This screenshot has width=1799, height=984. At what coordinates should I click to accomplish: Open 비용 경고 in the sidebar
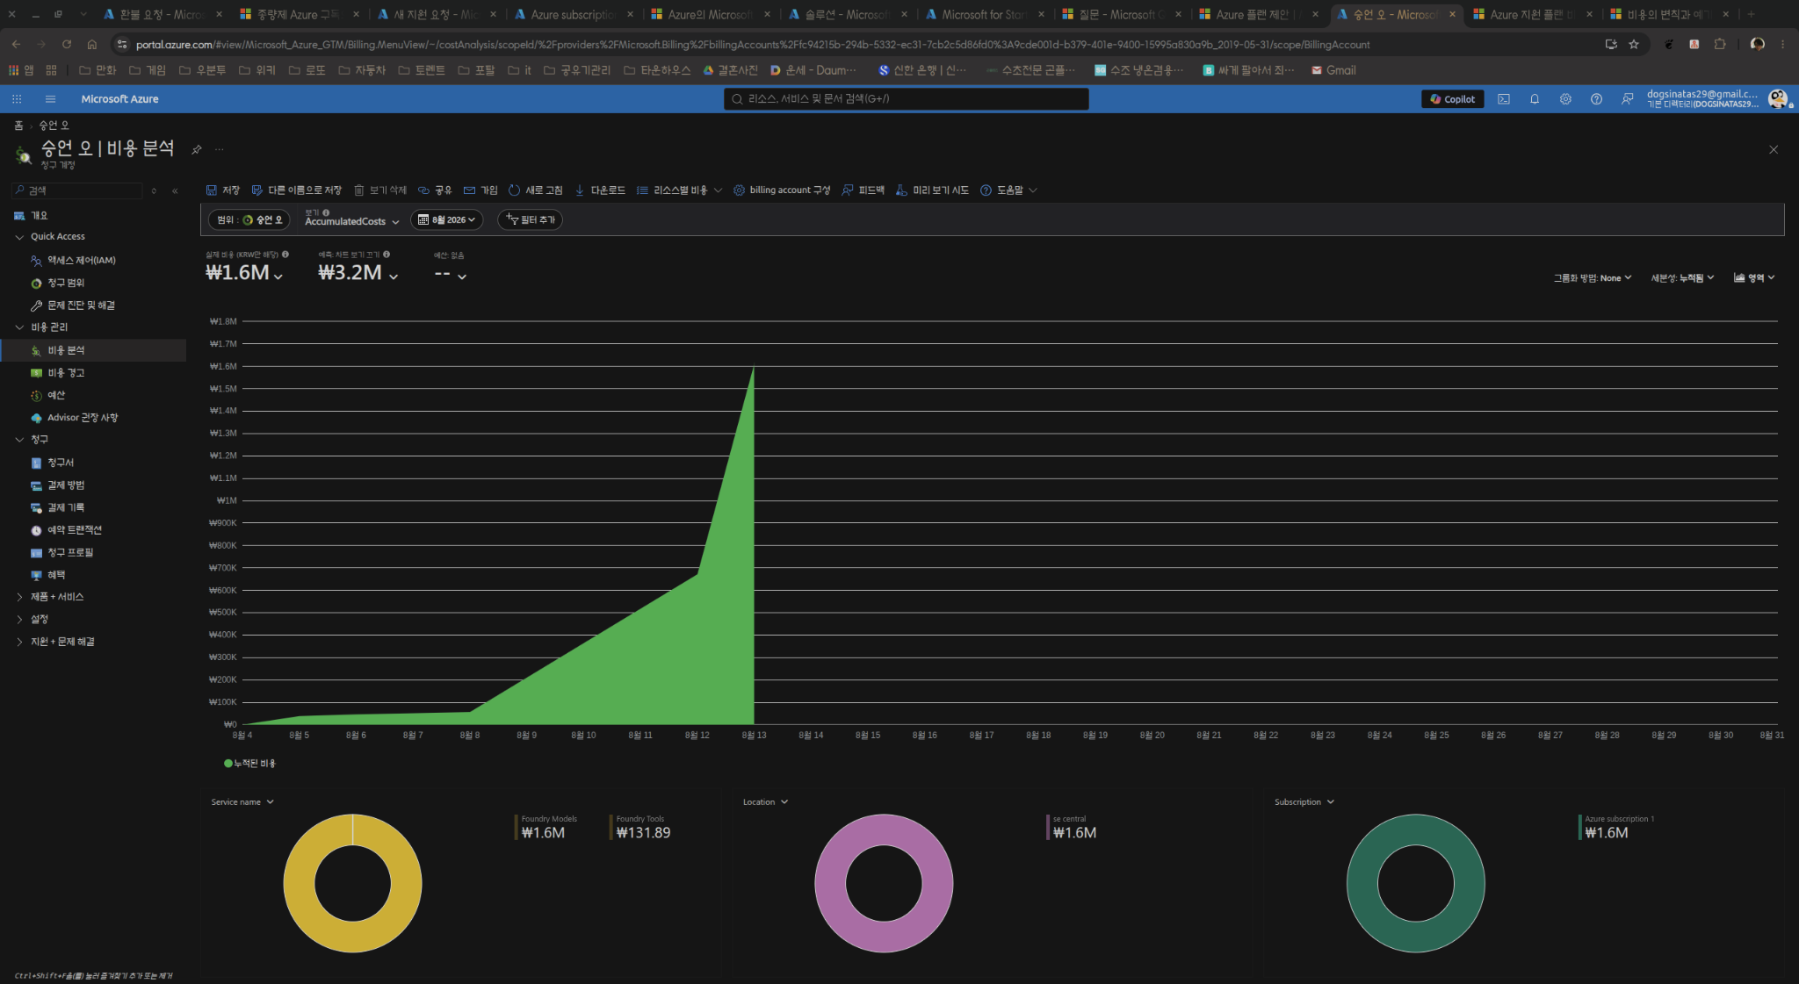click(x=66, y=373)
